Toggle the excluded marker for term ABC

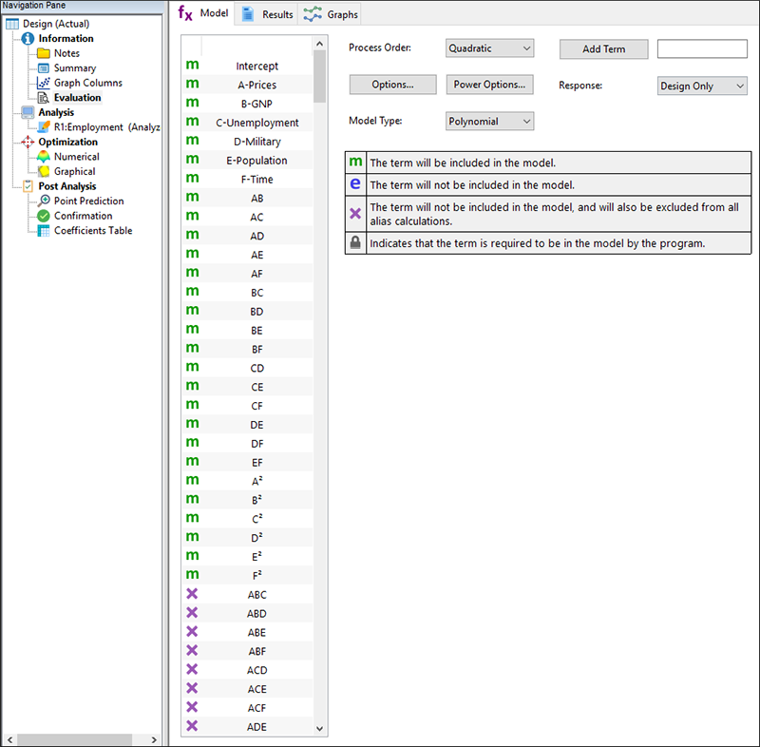tap(192, 594)
